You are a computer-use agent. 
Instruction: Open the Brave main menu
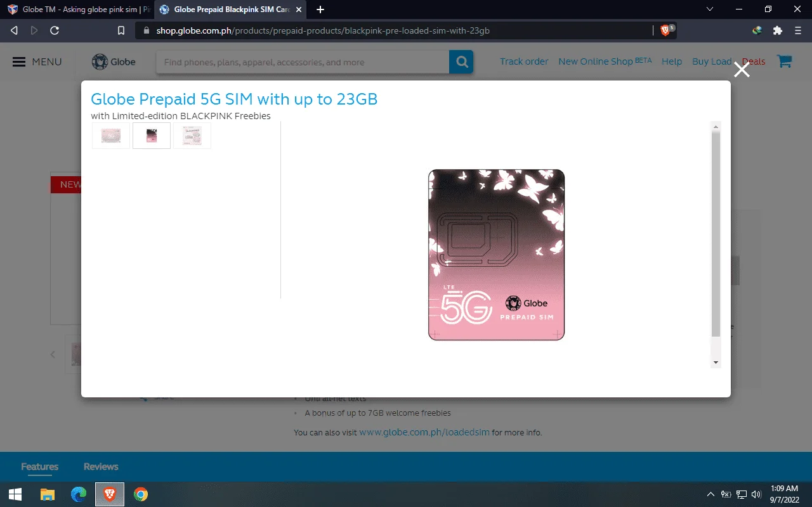click(x=798, y=30)
